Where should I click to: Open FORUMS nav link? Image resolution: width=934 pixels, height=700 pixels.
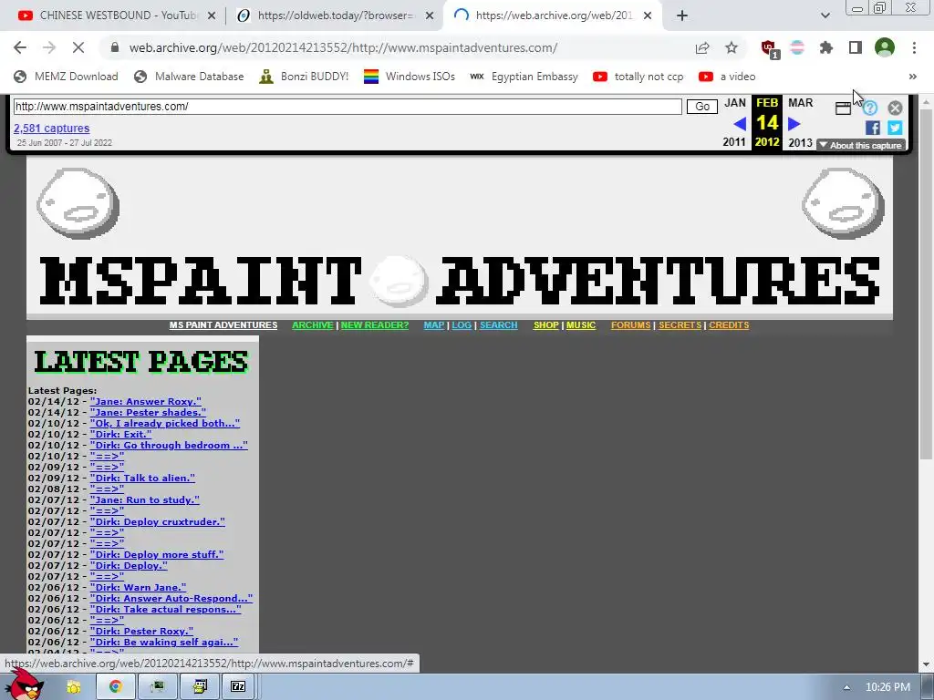(631, 325)
